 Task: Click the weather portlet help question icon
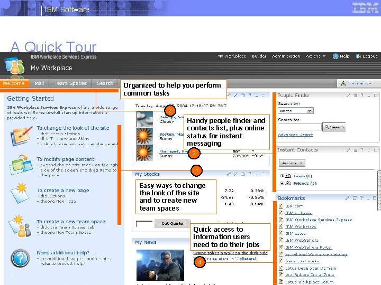(x=250, y=96)
